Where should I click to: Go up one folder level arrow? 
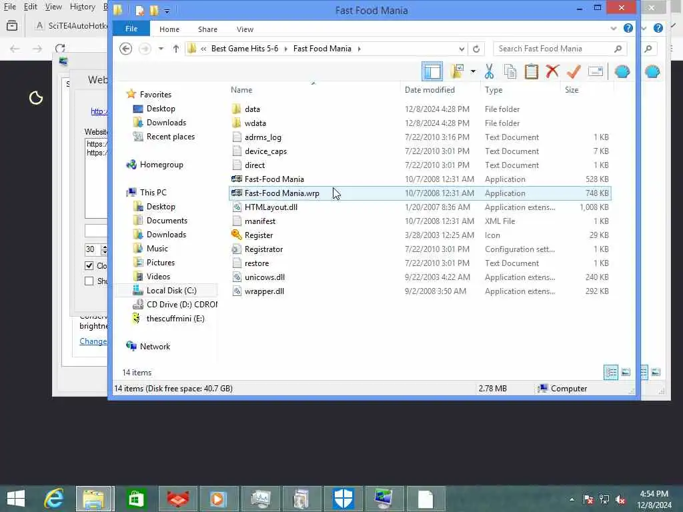pyautogui.click(x=175, y=49)
